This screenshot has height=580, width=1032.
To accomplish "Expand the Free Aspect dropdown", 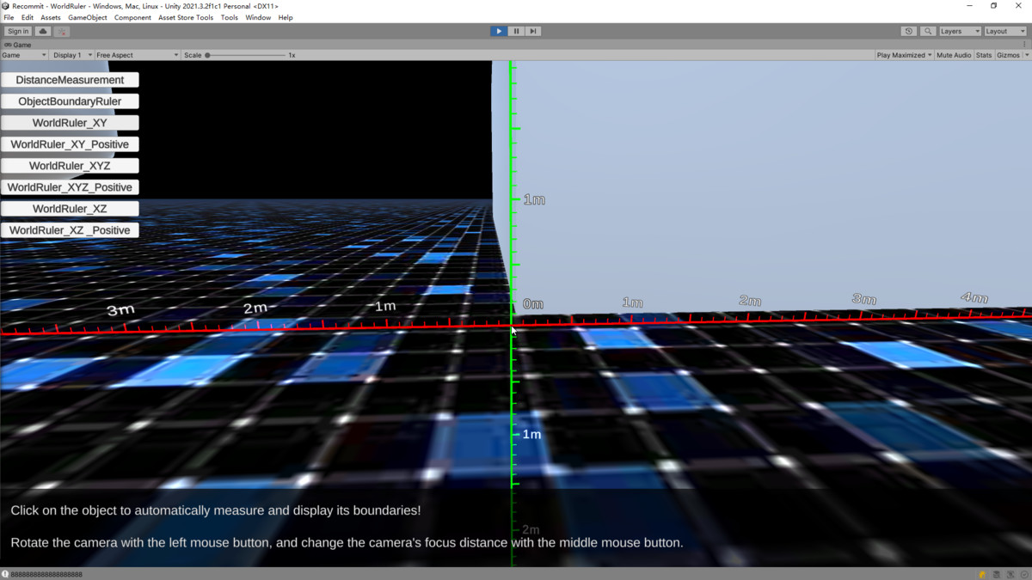I will (x=138, y=55).
